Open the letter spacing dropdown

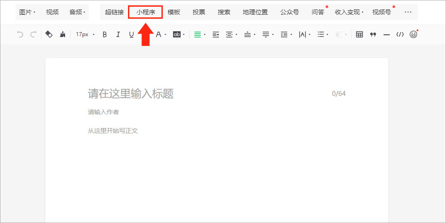point(304,34)
